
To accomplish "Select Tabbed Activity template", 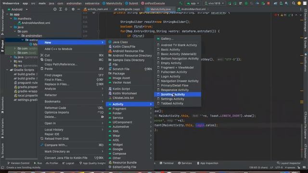I will (178, 103).
